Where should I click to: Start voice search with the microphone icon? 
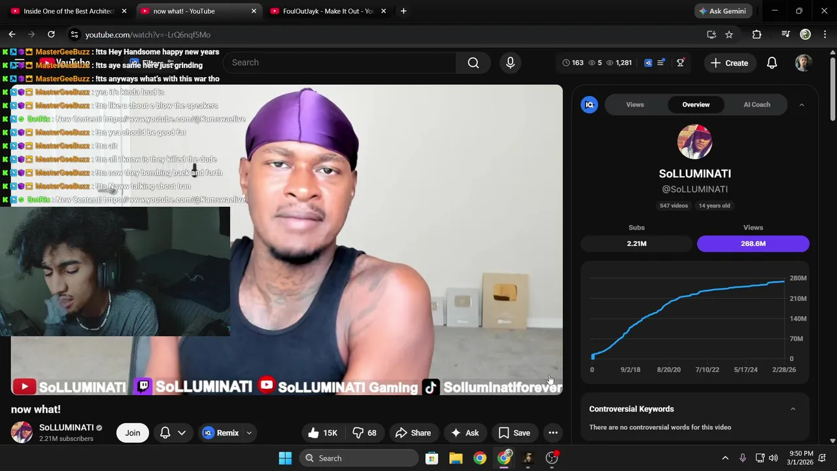[510, 63]
